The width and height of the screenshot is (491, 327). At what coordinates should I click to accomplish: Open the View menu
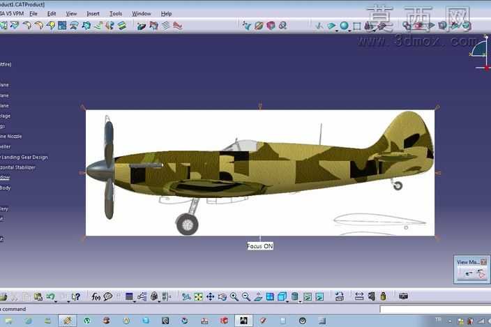(x=71, y=14)
